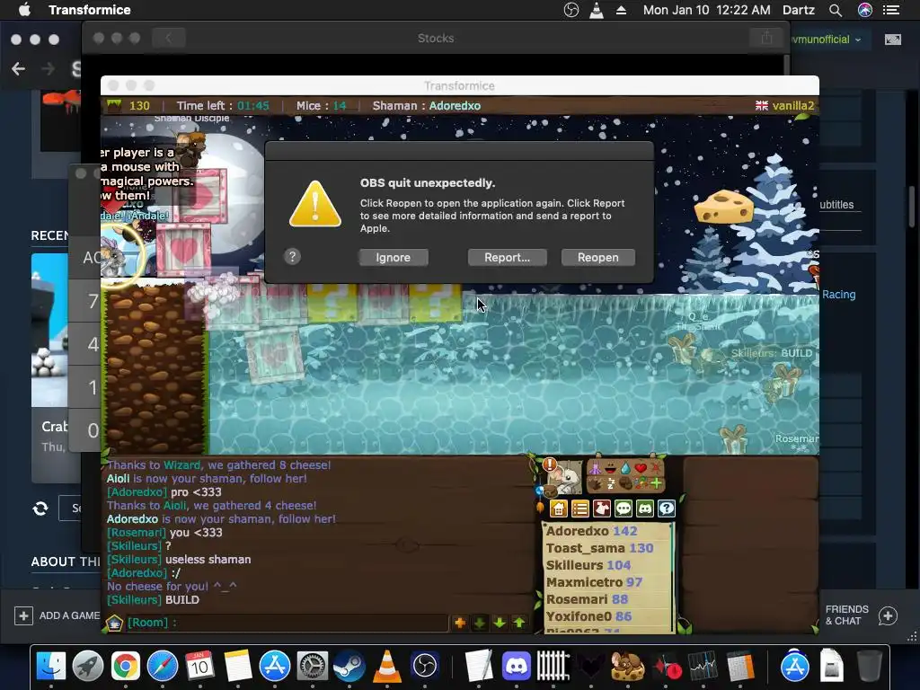Open the list menu icon in Transformice

580,509
